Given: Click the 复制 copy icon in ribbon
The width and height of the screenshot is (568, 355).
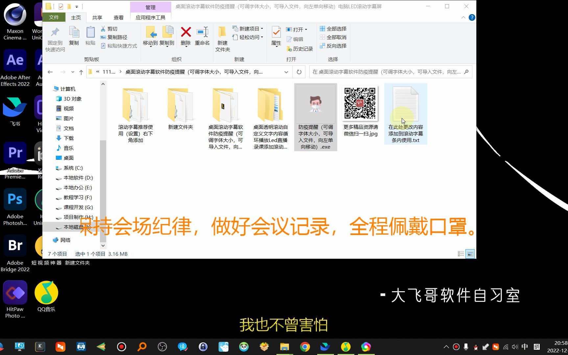Looking at the screenshot, I should 74,32.
